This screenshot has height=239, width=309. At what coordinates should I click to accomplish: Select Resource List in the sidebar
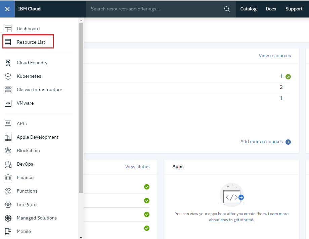[x=30, y=41]
